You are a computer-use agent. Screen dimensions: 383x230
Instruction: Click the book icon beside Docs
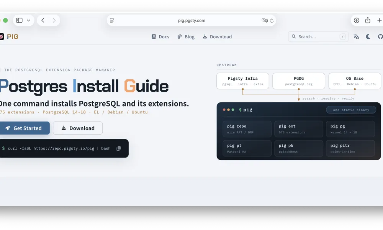154,36
